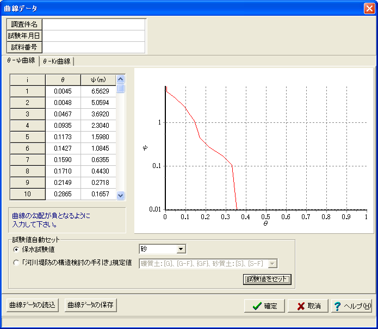This screenshot has width=378, height=329.
Task: Select the θ cell 0.0935
Action: click(63, 125)
